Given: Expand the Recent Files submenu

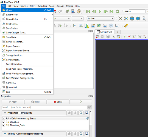Looking at the screenshot, I should tap(27, 15).
